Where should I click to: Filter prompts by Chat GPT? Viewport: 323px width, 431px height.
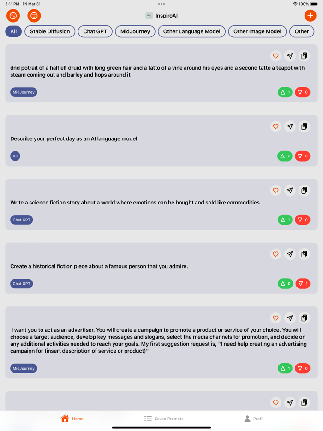(95, 31)
